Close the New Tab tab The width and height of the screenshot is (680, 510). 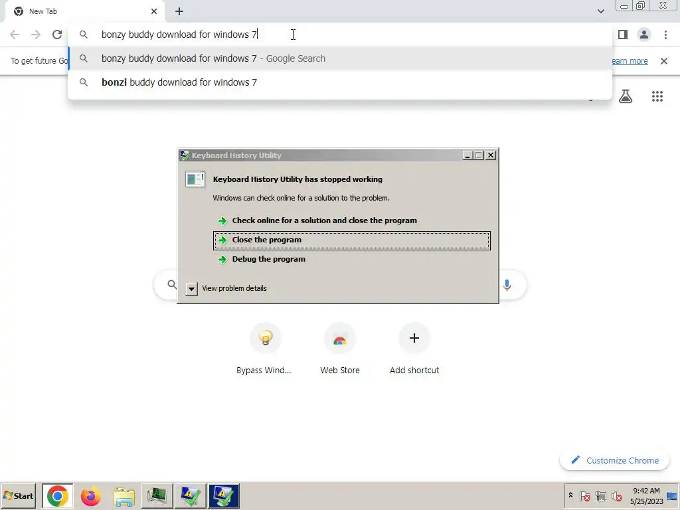154,11
